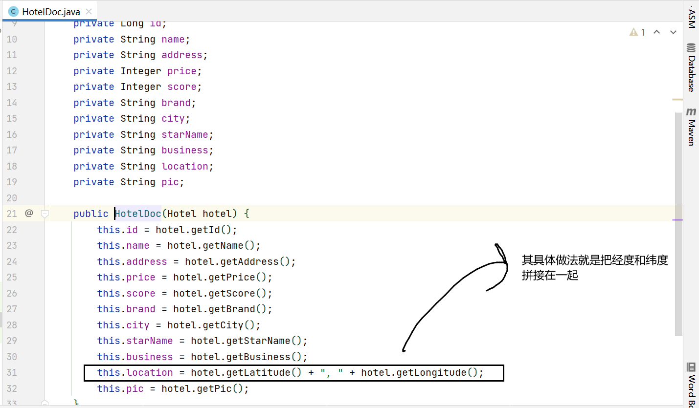
Task: Click hotel.getId() call on line 22
Action: tap(194, 230)
